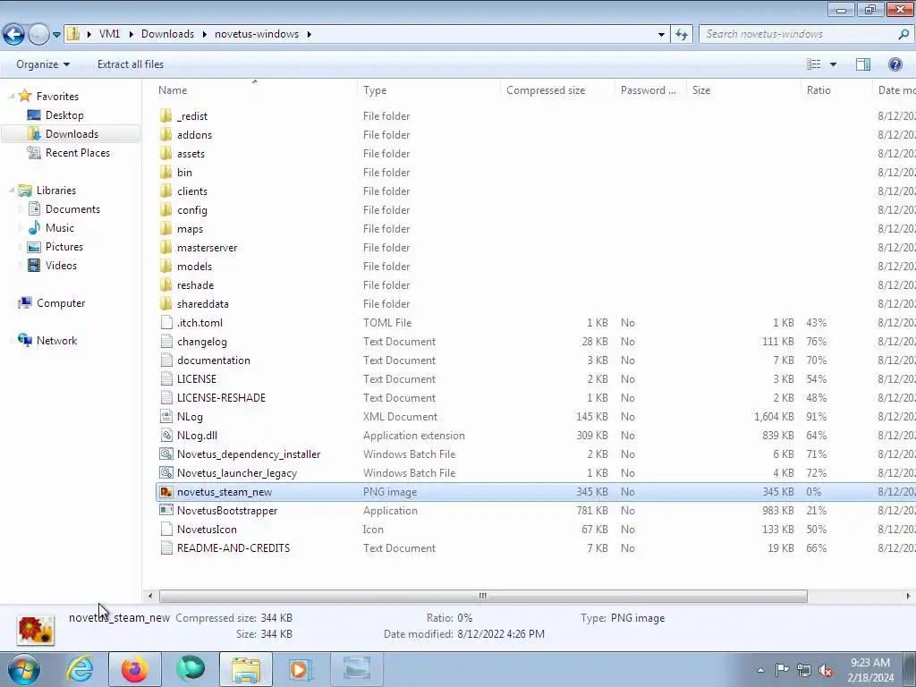Expand arrow after novetus-windows breadcrumb

tap(309, 34)
